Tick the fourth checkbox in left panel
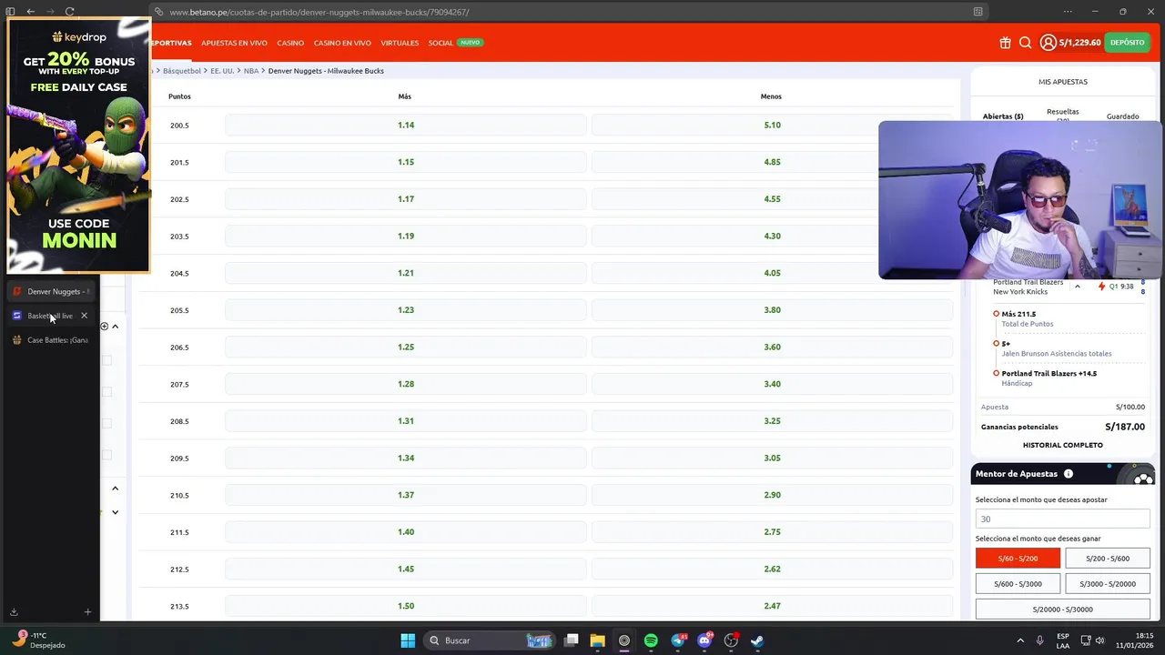 106,454
